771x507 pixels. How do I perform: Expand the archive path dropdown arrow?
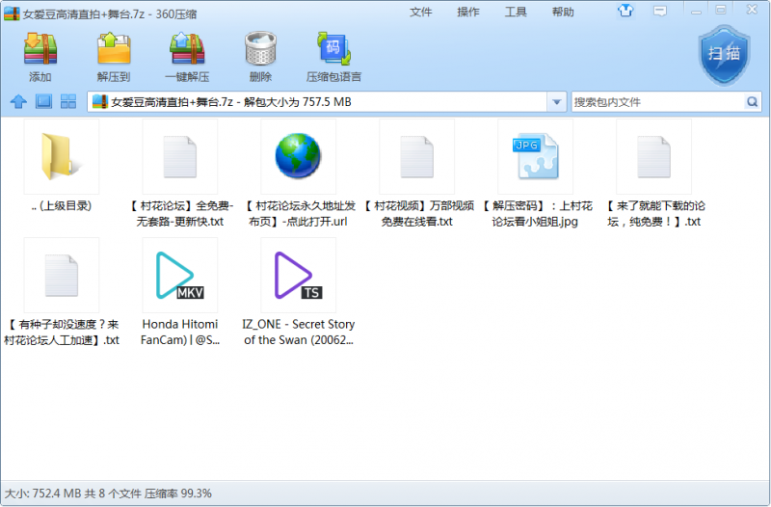(557, 102)
